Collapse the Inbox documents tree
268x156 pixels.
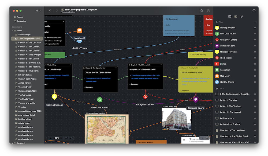click(x=12, y=30)
